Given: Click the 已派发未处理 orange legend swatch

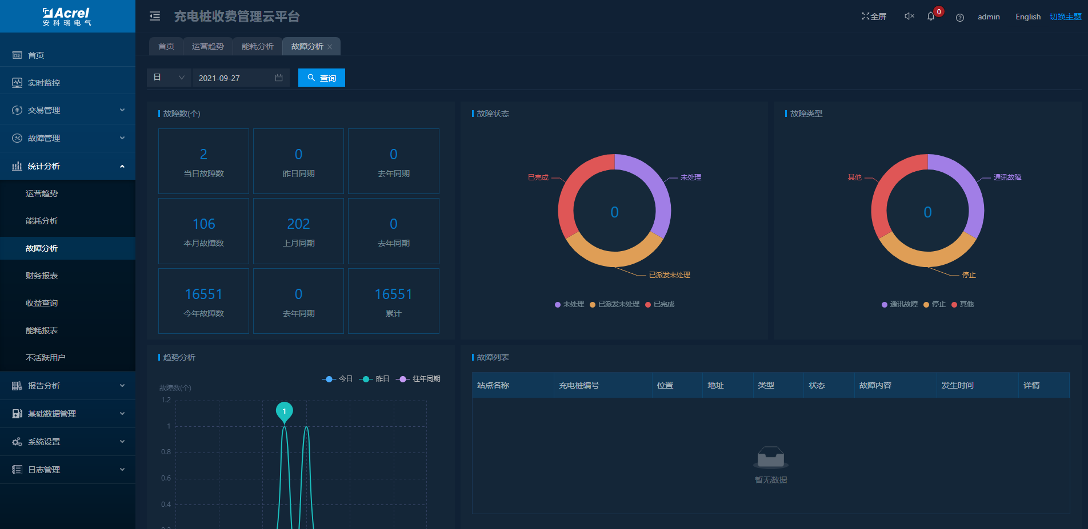Looking at the screenshot, I should click(x=593, y=305).
